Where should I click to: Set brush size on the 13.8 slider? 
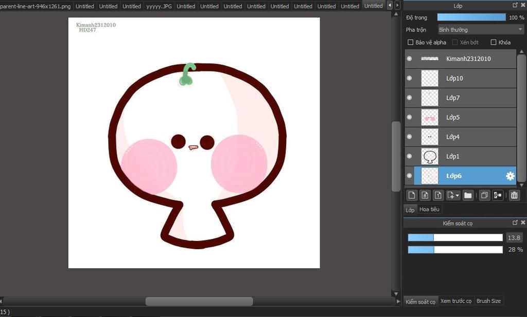455,237
